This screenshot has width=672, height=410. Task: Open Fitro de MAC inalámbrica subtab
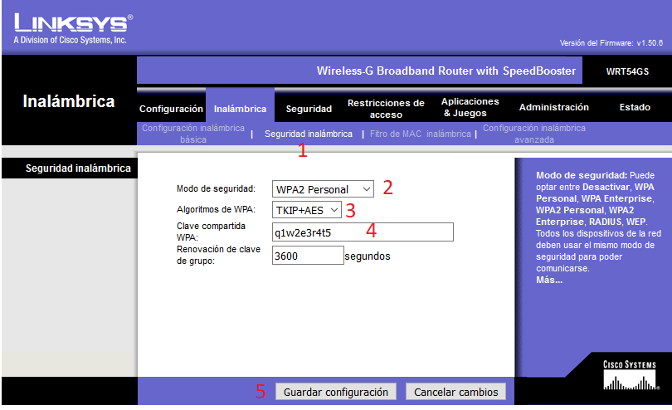420,134
